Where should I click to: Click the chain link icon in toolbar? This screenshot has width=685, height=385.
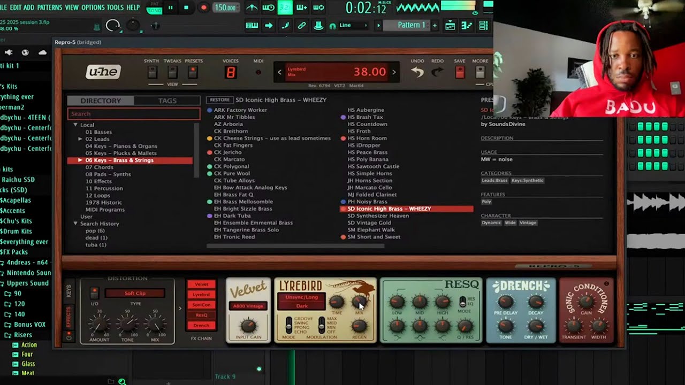coord(302,25)
